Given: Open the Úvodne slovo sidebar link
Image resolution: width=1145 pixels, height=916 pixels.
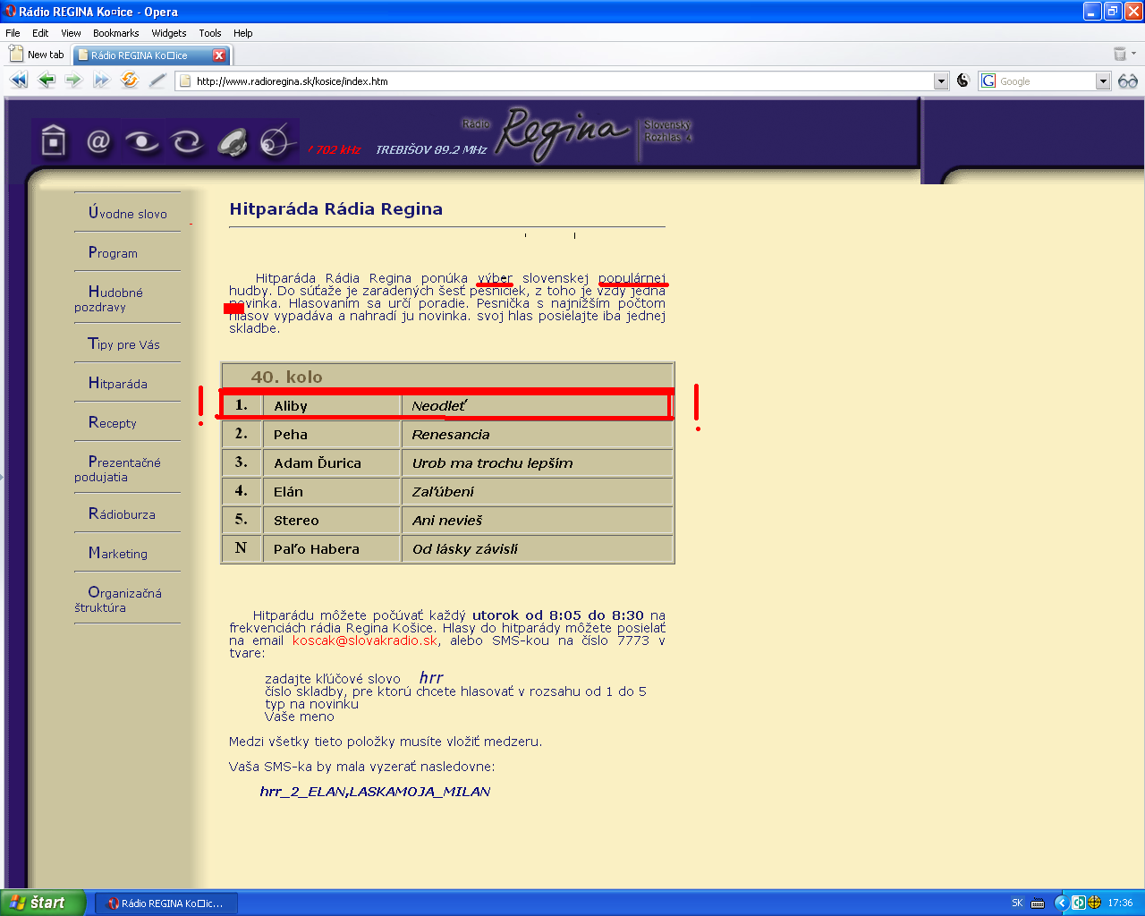Looking at the screenshot, I should click(127, 213).
